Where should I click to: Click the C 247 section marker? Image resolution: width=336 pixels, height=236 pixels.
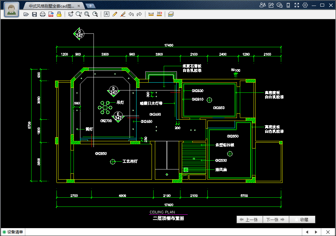[x=79, y=34]
